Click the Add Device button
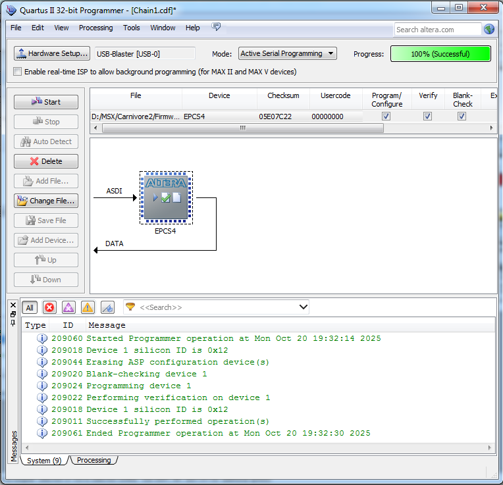Viewport: 503px width, 485px height. pyautogui.click(x=46, y=240)
